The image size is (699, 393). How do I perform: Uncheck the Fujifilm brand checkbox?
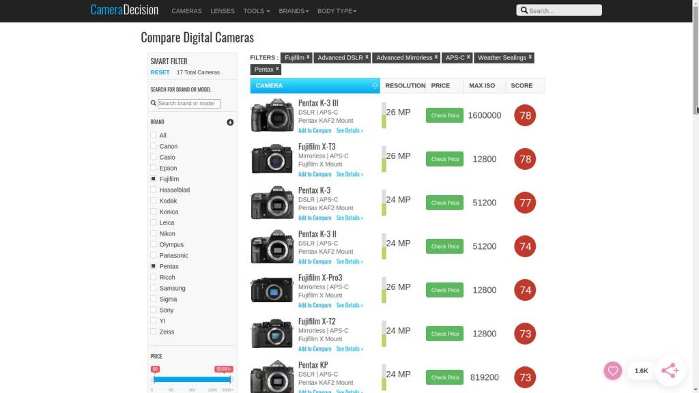pos(154,179)
